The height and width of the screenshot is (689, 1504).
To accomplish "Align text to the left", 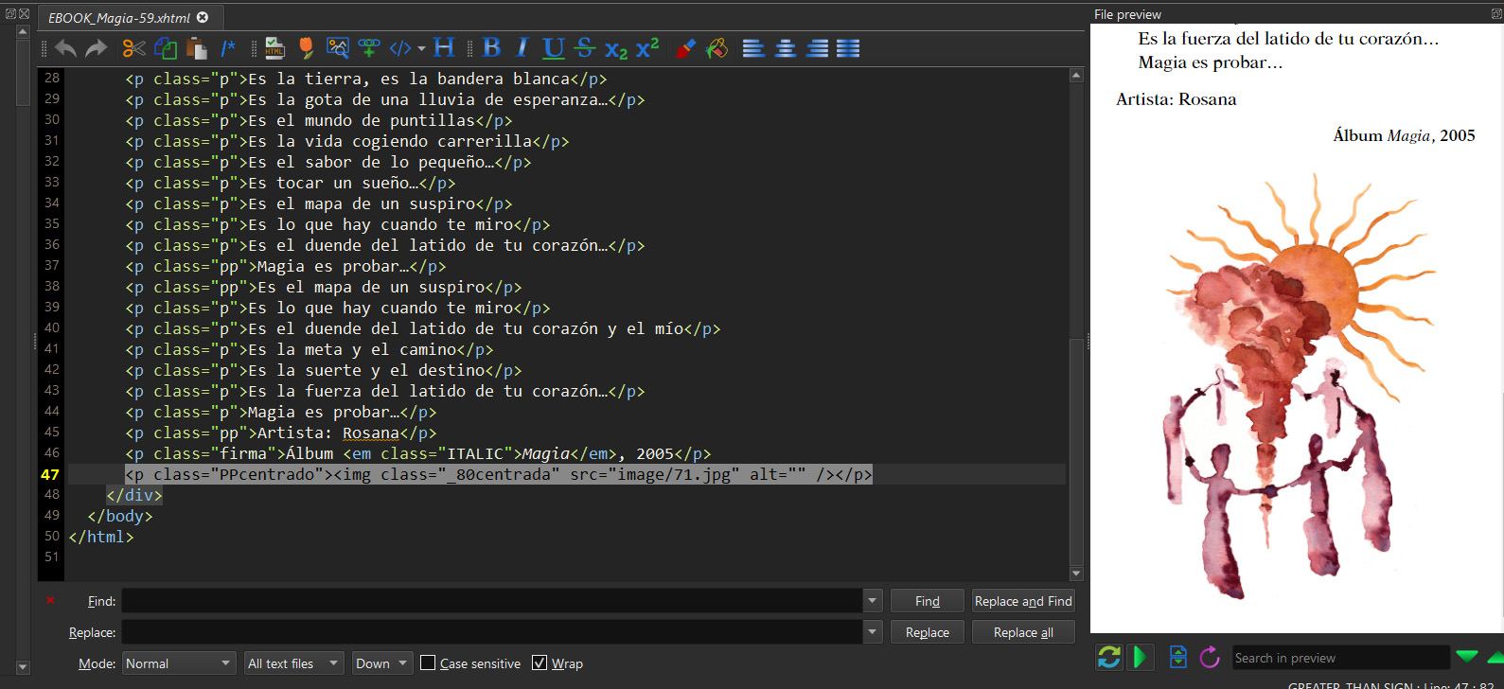I will pos(754,48).
